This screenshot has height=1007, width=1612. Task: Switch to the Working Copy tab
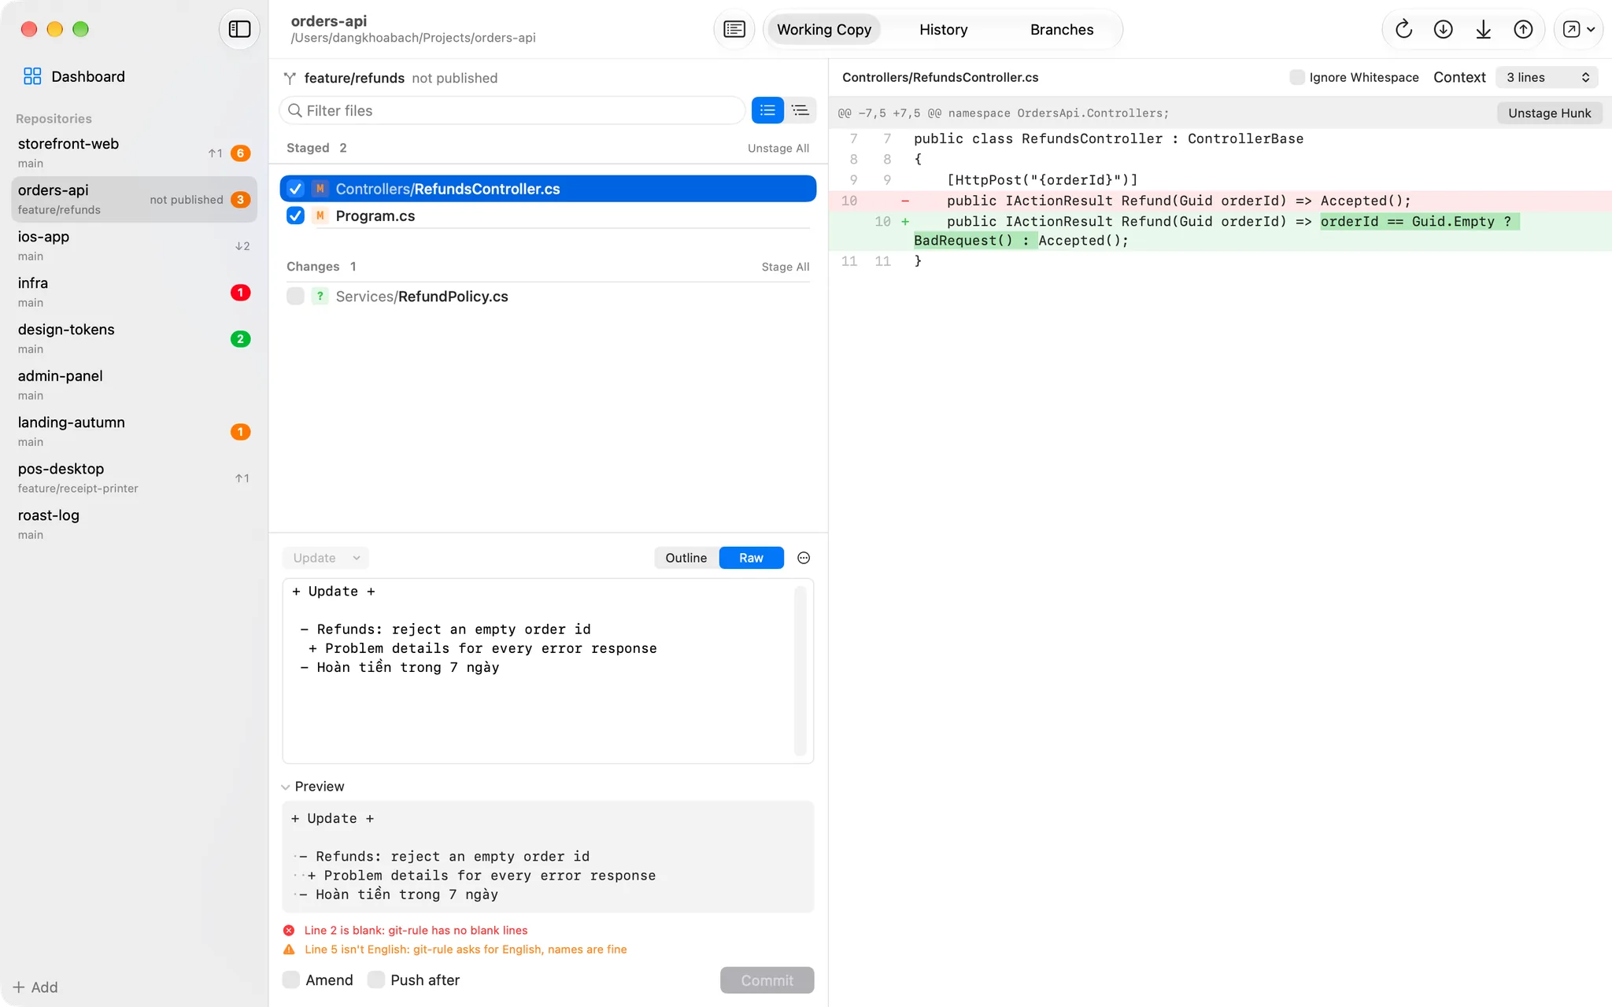(823, 29)
